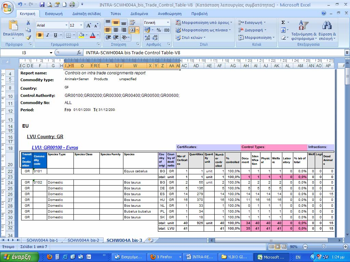Switch to Normal view icon in status bar
The height and width of the screenshot is (262, 350).
pos(271,247)
